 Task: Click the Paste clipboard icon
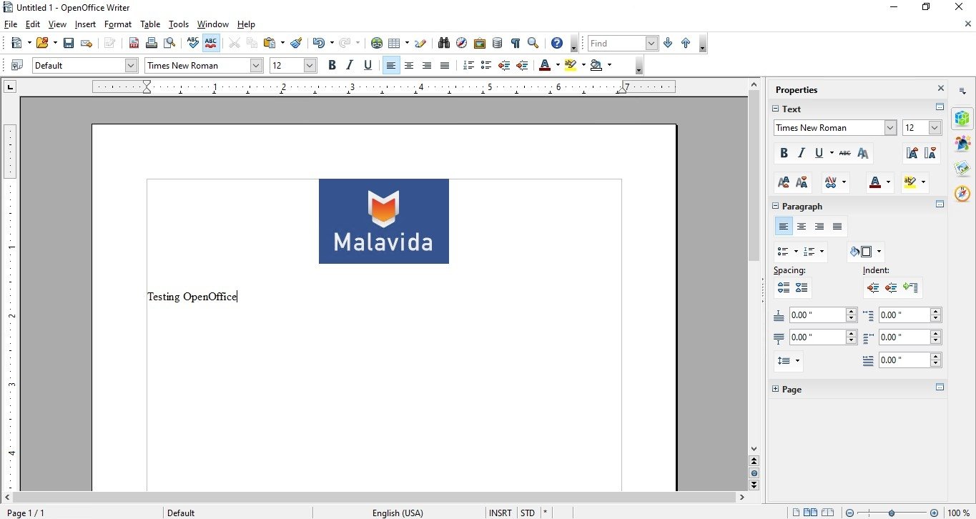(270, 43)
